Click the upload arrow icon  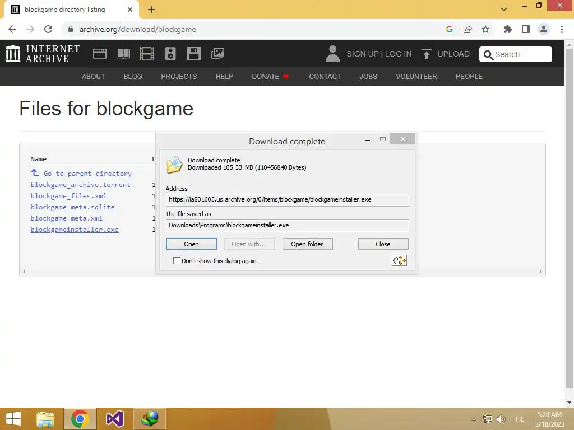426,54
